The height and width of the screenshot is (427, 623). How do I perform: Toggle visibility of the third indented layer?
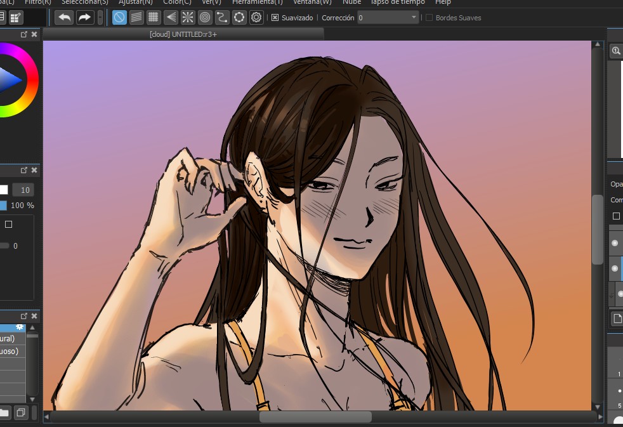tap(620, 294)
